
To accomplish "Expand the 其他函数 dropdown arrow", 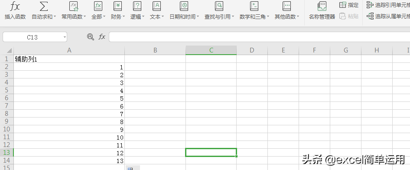I will [298, 17].
